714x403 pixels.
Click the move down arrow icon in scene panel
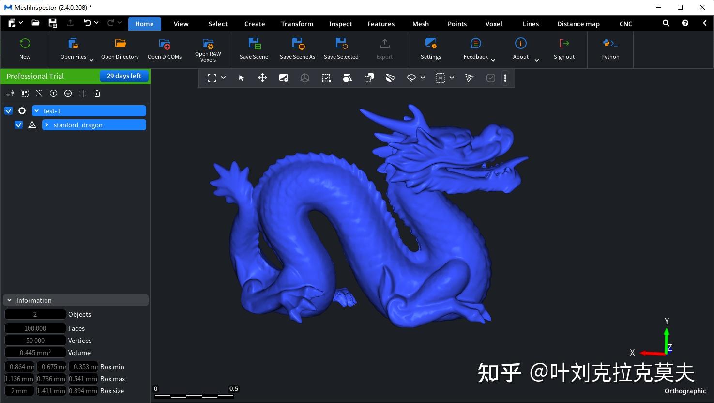point(68,93)
